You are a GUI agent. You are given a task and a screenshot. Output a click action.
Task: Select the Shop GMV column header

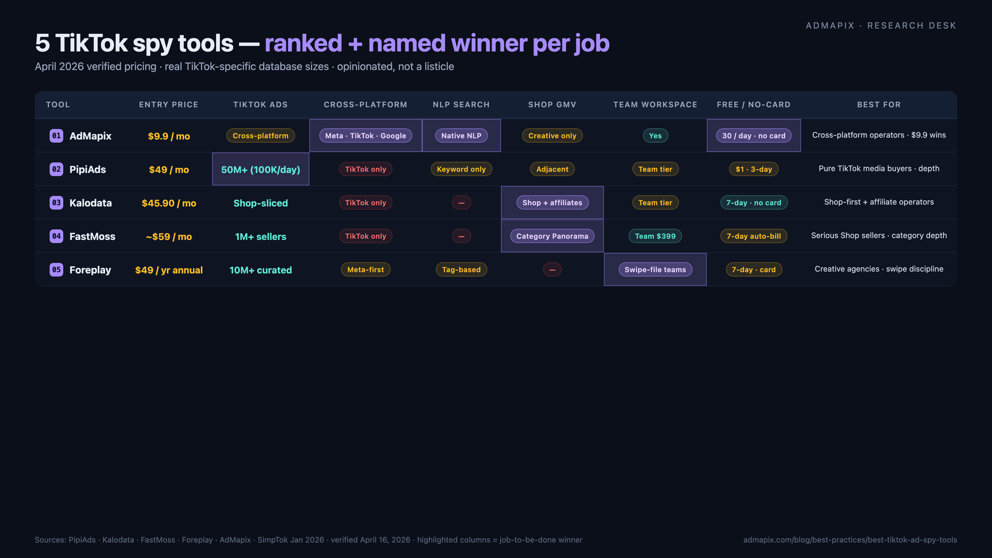pyautogui.click(x=552, y=105)
